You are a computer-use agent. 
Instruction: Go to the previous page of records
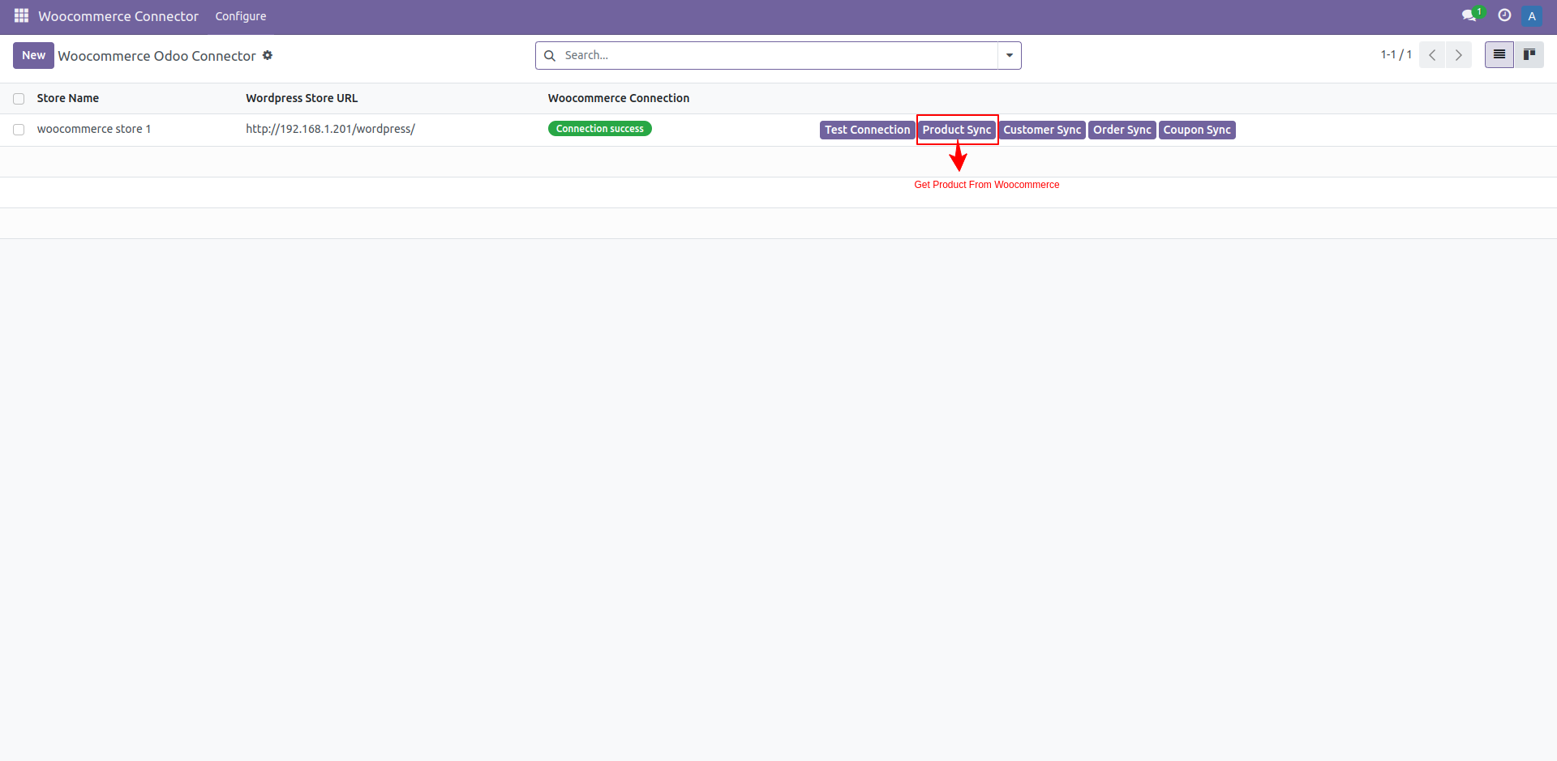click(1432, 55)
